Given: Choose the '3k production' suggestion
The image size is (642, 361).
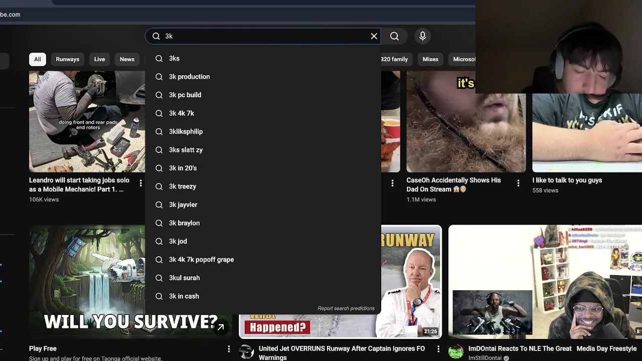Looking at the screenshot, I should [x=263, y=77].
